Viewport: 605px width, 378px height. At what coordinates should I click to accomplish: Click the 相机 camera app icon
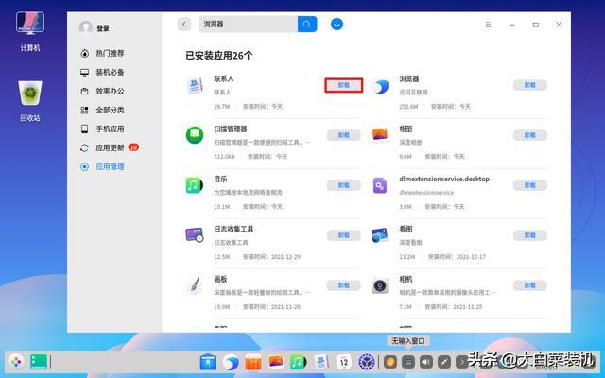380,285
